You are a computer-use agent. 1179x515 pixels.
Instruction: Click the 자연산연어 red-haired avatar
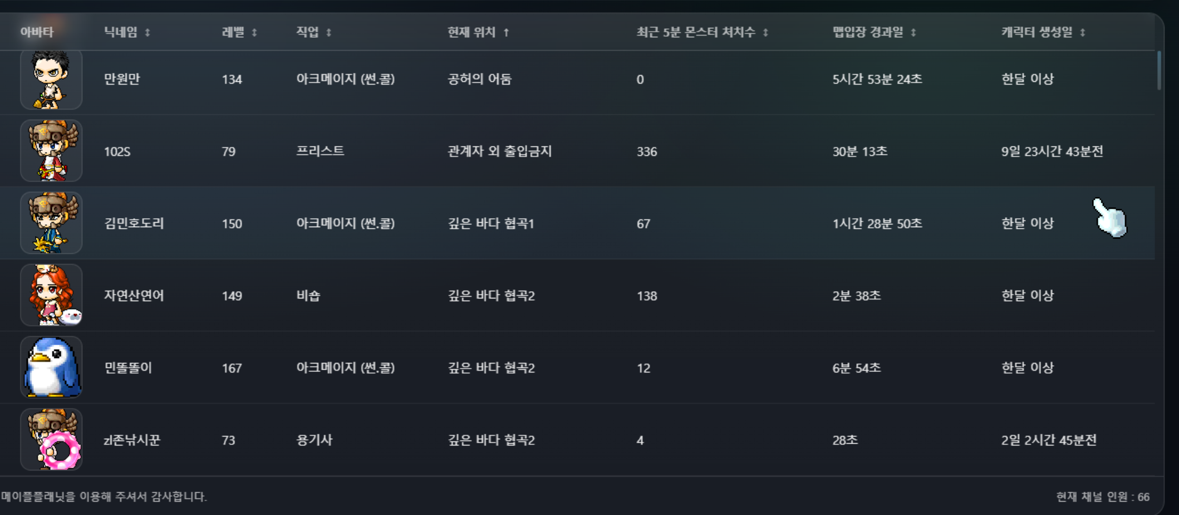coord(51,295)
